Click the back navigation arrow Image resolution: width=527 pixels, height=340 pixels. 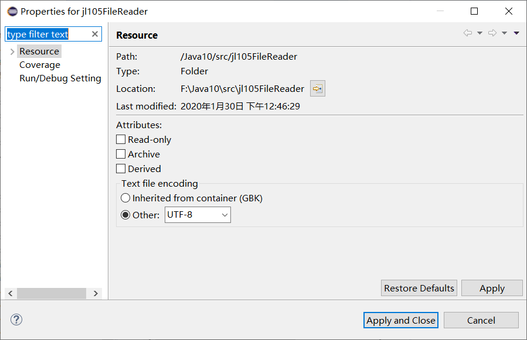pos(466,33)
